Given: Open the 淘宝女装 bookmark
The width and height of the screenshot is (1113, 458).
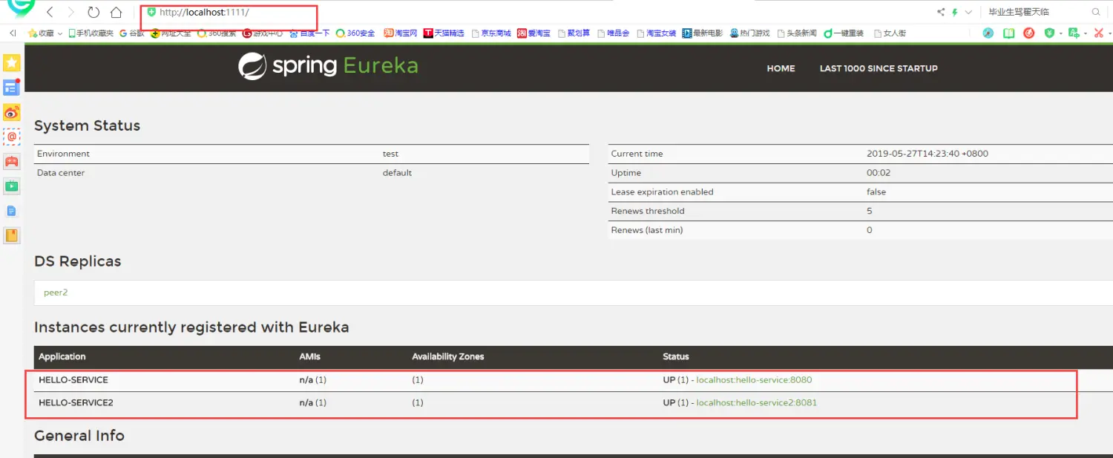Looking at the screenshot, I should [657, 33].
